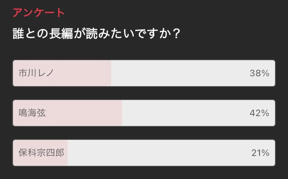This screenshot has width=288, height=179.
Task: Click the 38% result figure
Action: click(x=259, y=73)
